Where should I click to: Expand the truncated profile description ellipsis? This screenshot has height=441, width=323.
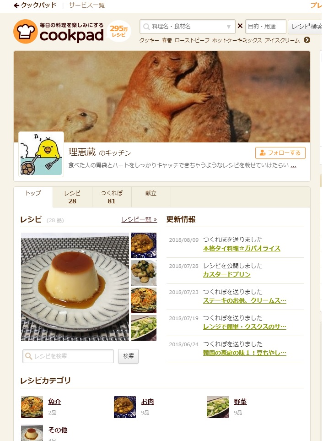293,165
